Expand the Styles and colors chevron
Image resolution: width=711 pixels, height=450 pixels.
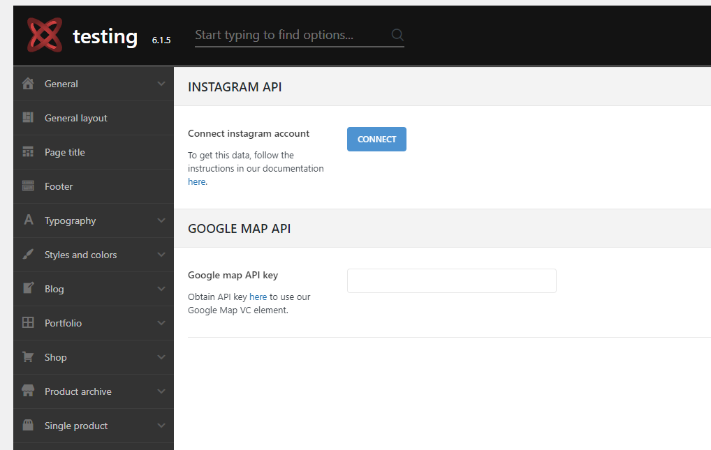tap(161, 255)
